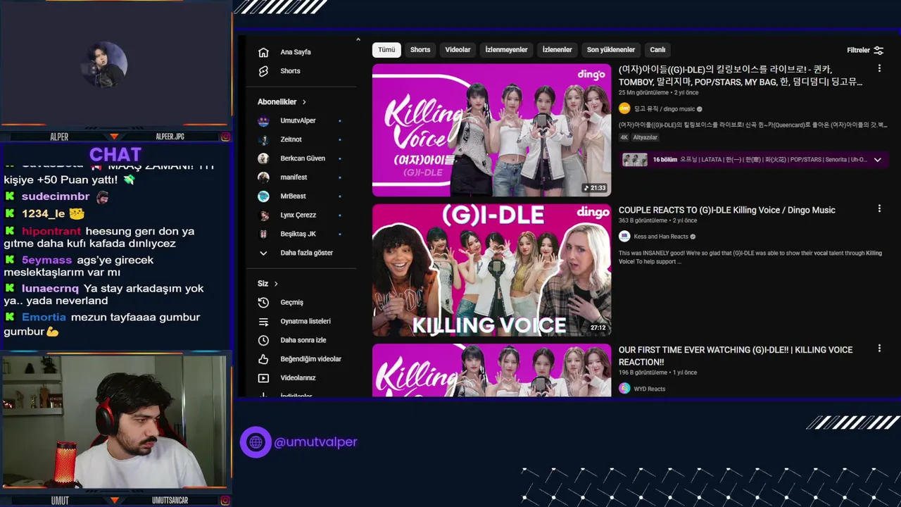
Task: Open Zeitnot channel avatar
Action: pyautogui.click(x=263, y=139)
